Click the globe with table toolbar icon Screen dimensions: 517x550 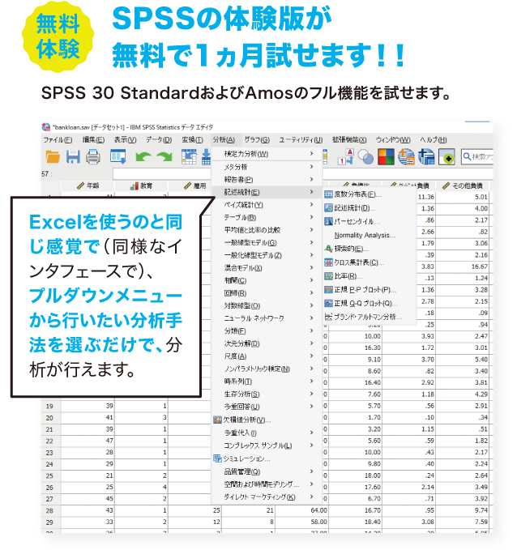click(x=406, y=156)
